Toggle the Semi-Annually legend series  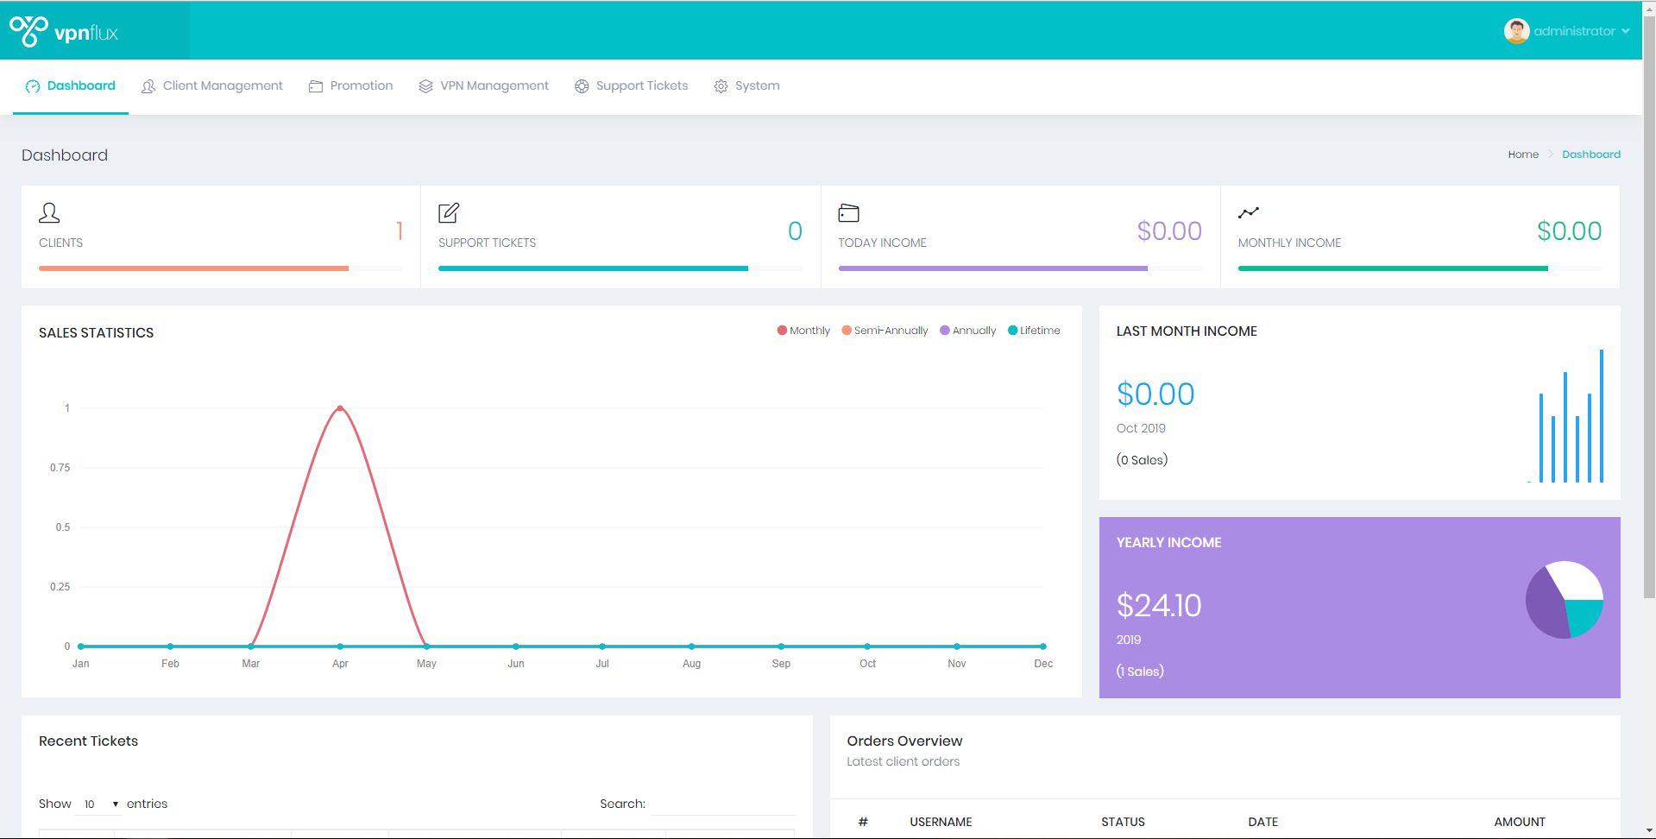885,331
